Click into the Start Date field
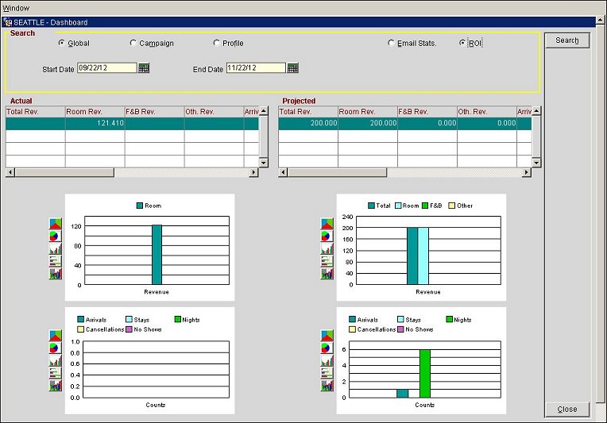This screenshot has width=607, height=423. tap(106, 68)
